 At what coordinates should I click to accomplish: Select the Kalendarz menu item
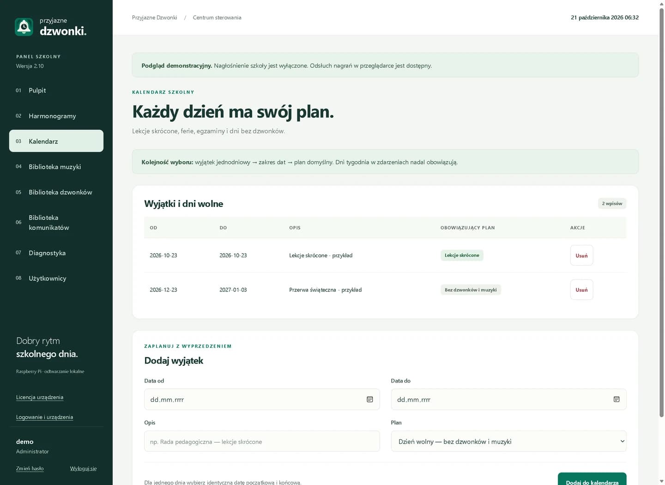click(56, 141)
